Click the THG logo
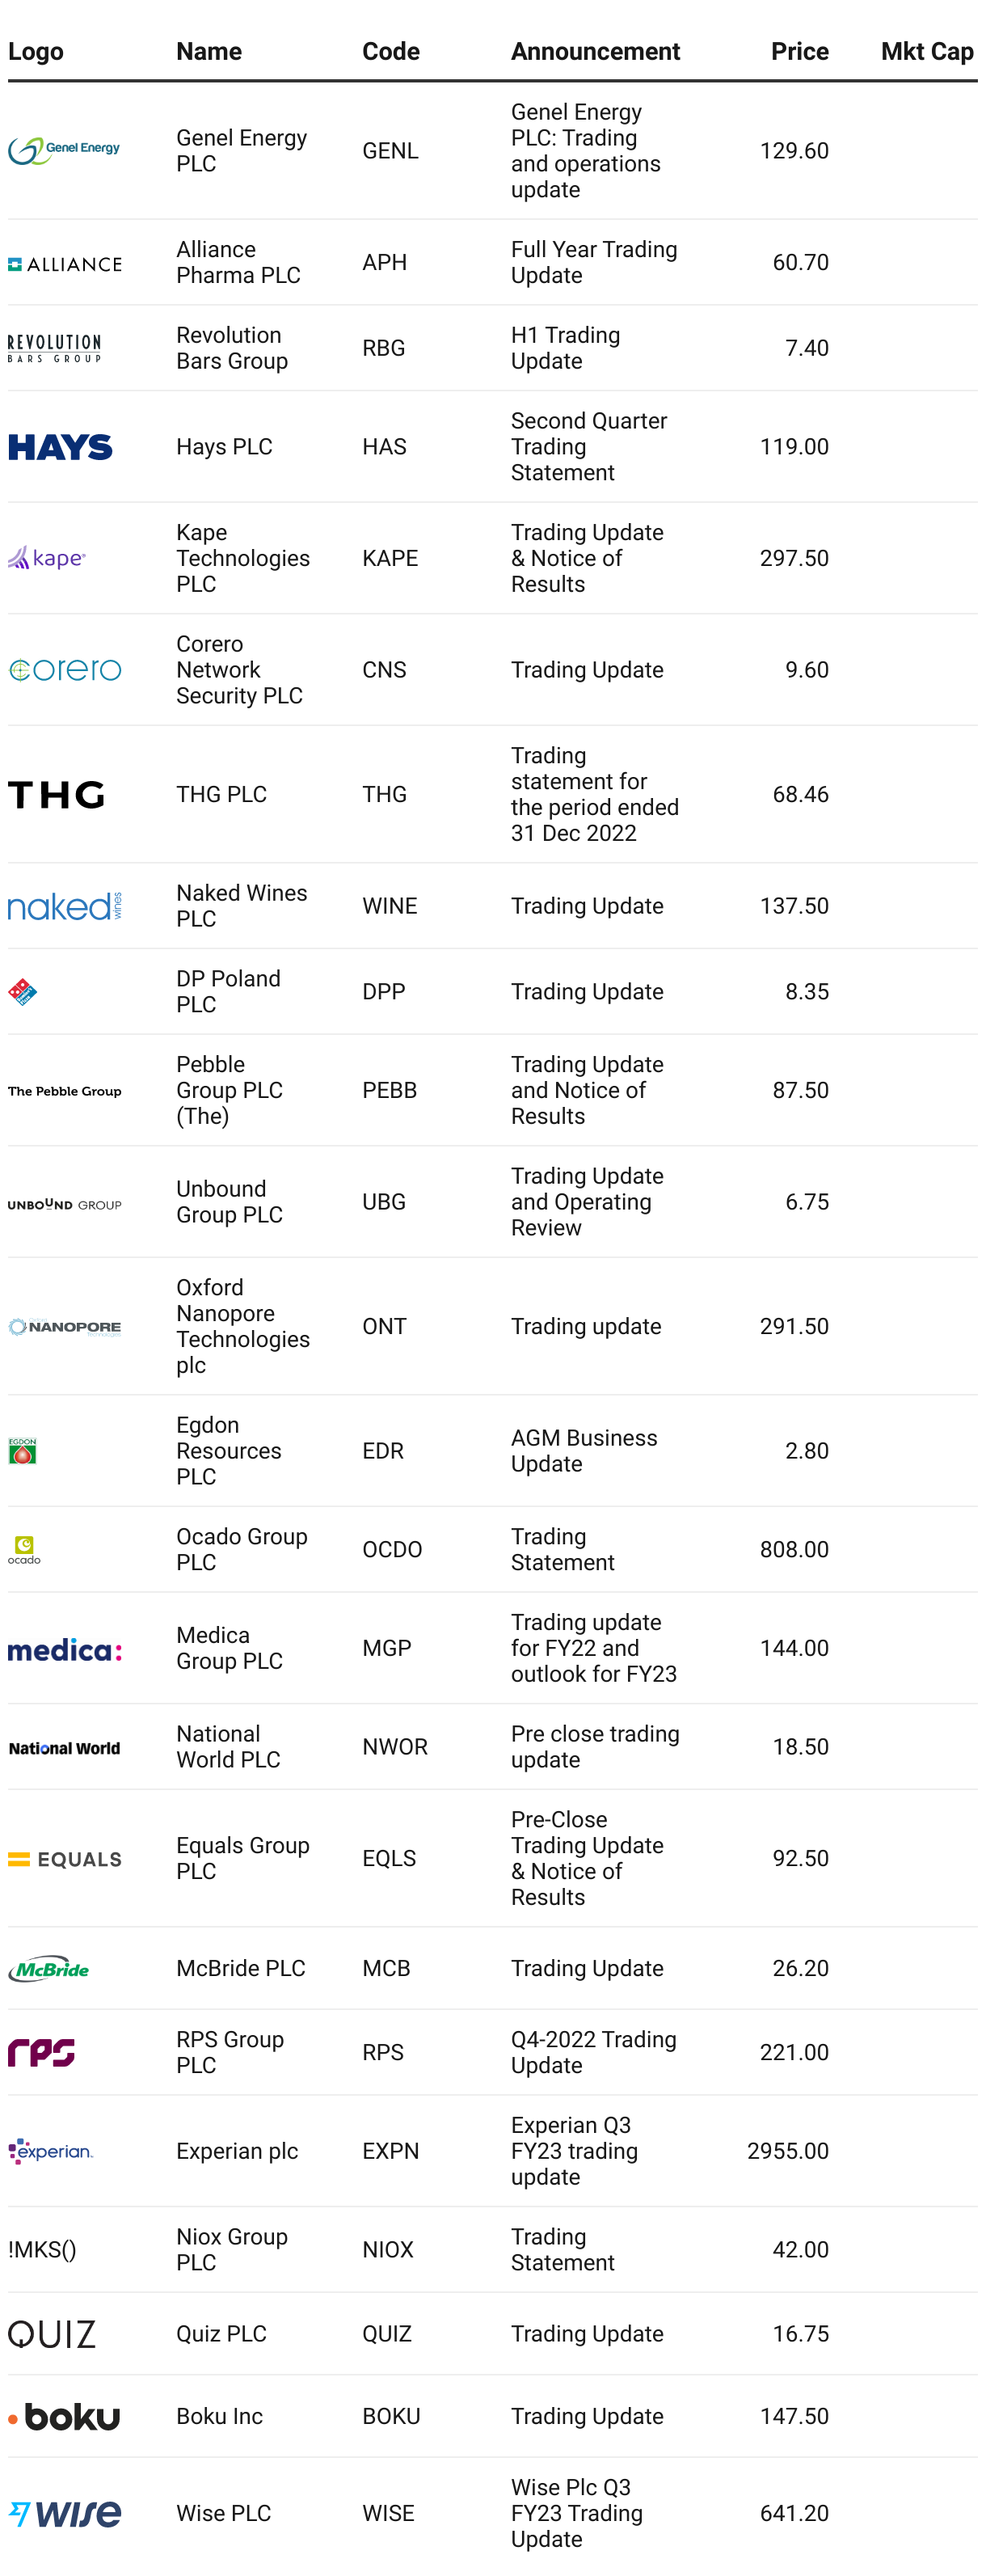This screenshot has height=2576, width=986. 56,794
